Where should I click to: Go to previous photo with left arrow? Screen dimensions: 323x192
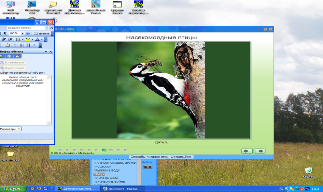coord(247,151)
